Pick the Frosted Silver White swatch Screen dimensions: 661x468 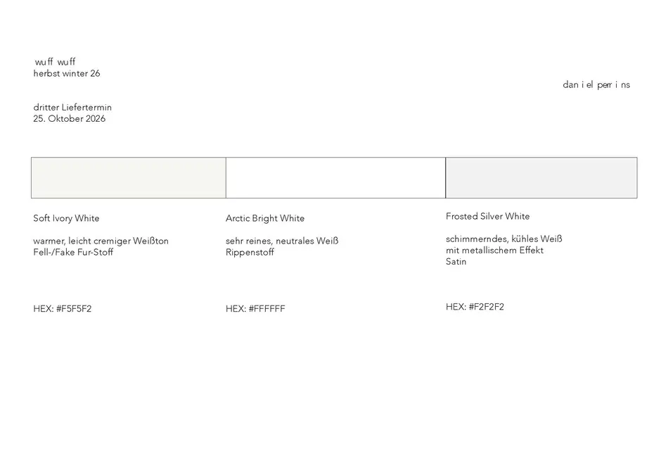(541, 177)
